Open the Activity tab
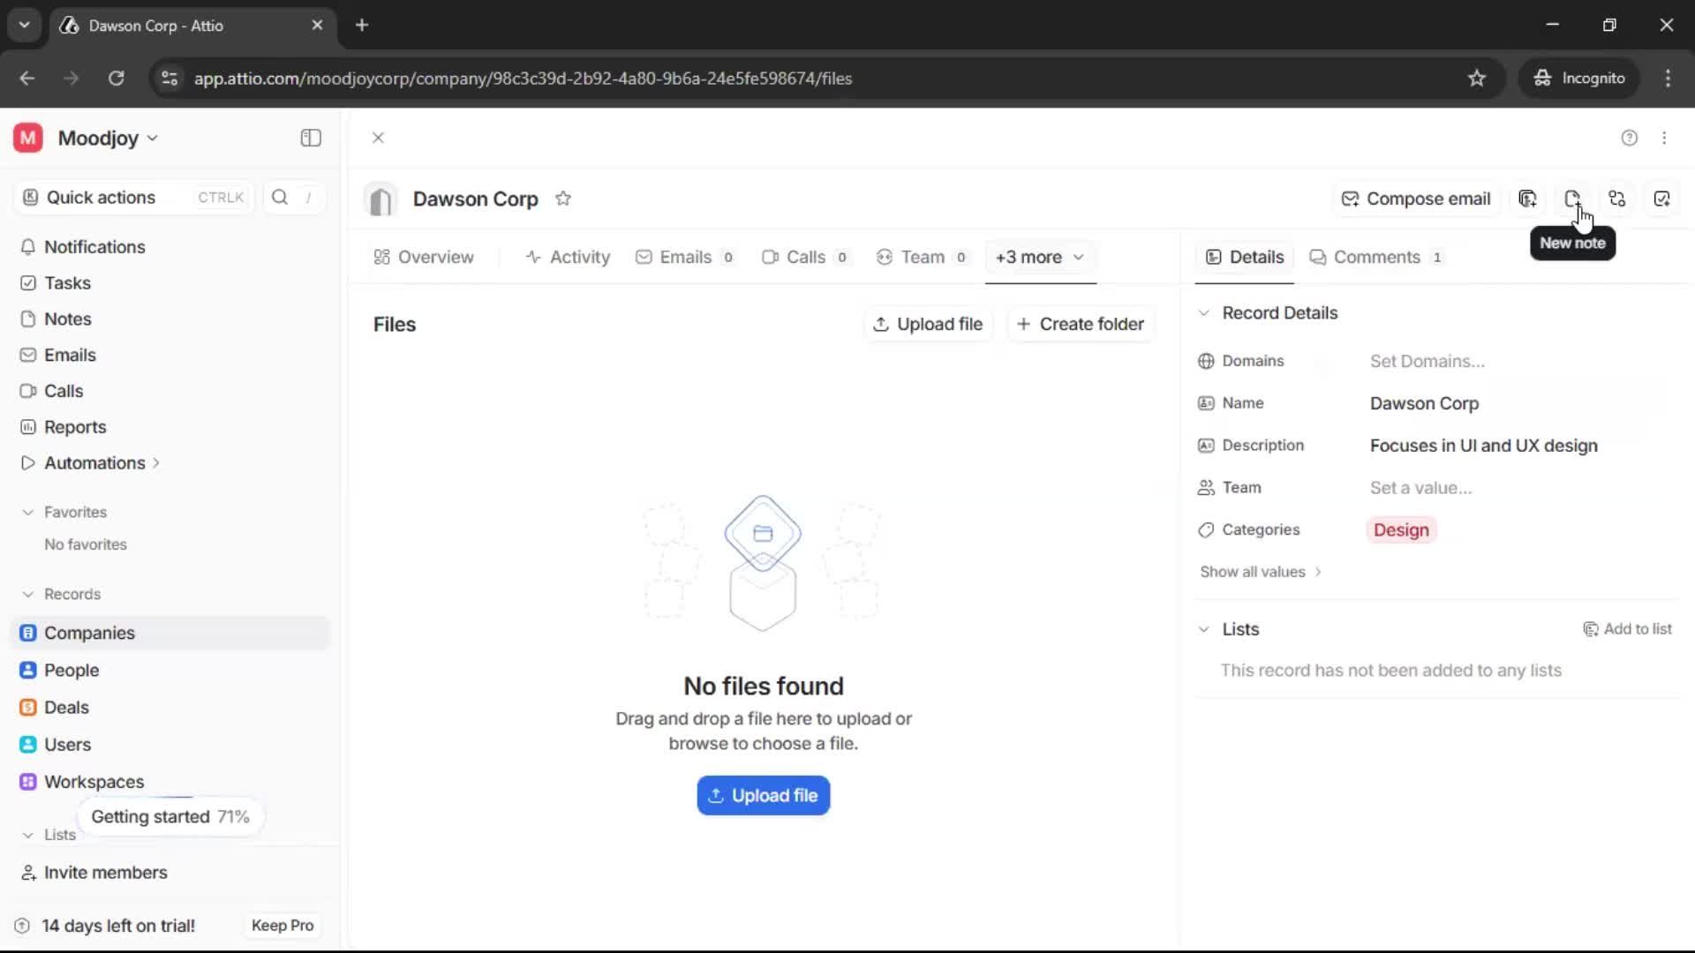The width and height of the screenshot is (1695, 953). tap(568, 257)
